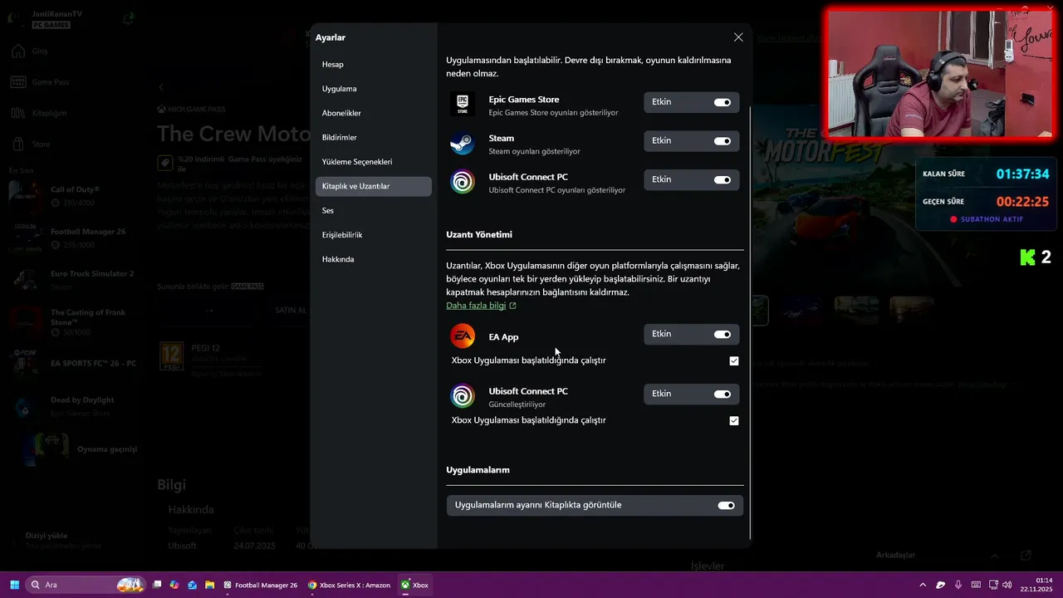
Task: Open Game Pass in Xbox app sidebar
Action: click(50, 82)
